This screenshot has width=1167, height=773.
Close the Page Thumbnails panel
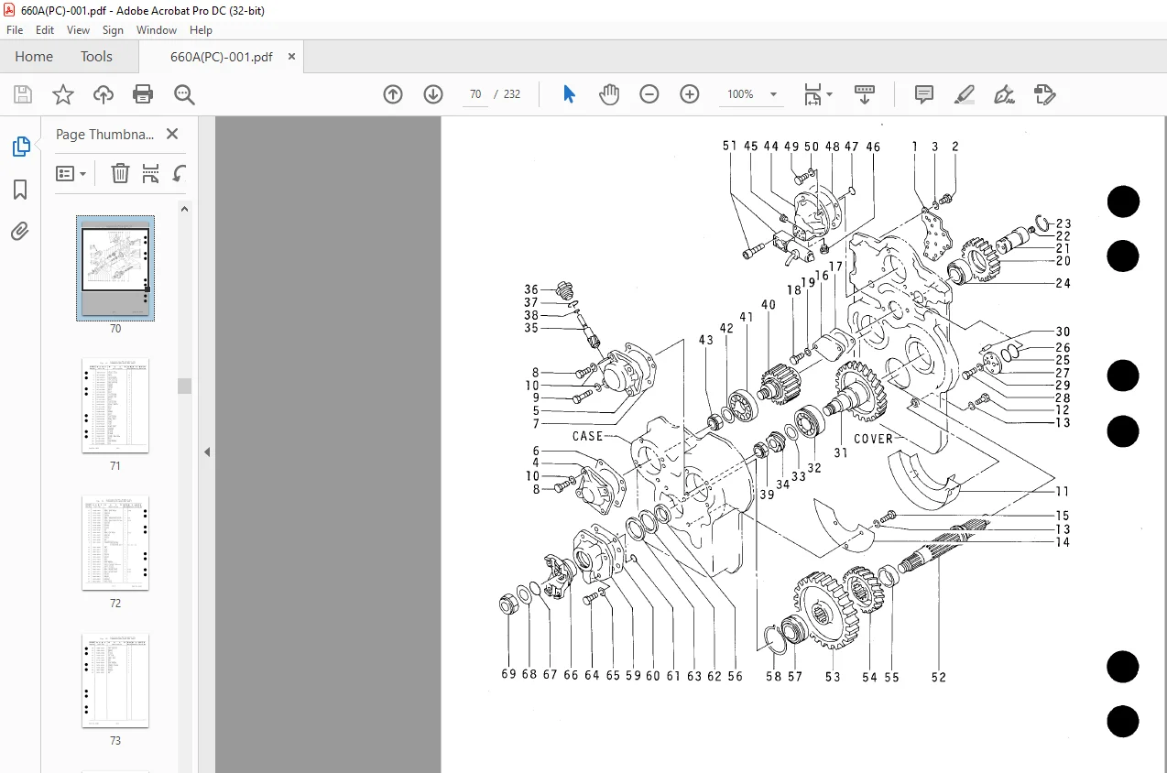click(x=171, y=134)
